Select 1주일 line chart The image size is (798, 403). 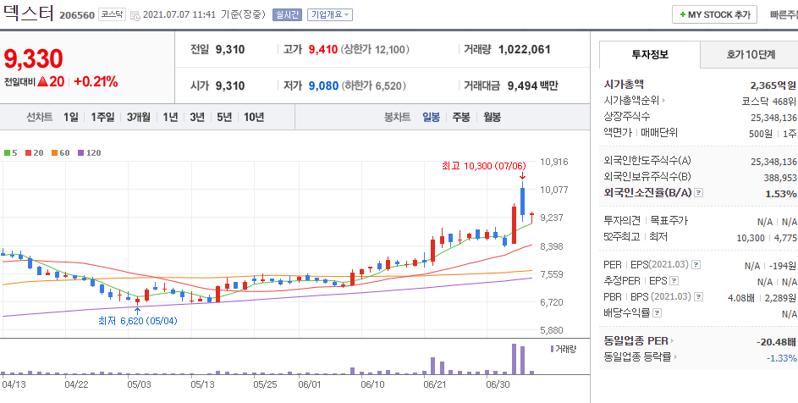pos(102,117)
